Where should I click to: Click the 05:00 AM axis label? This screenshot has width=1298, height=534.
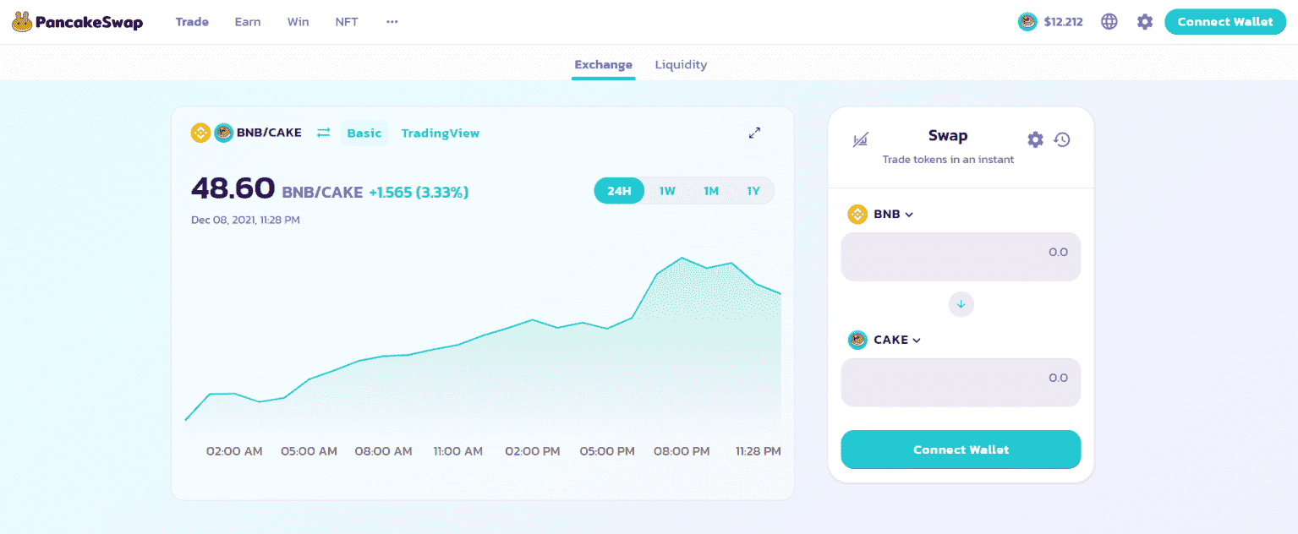tap(309, 451)
